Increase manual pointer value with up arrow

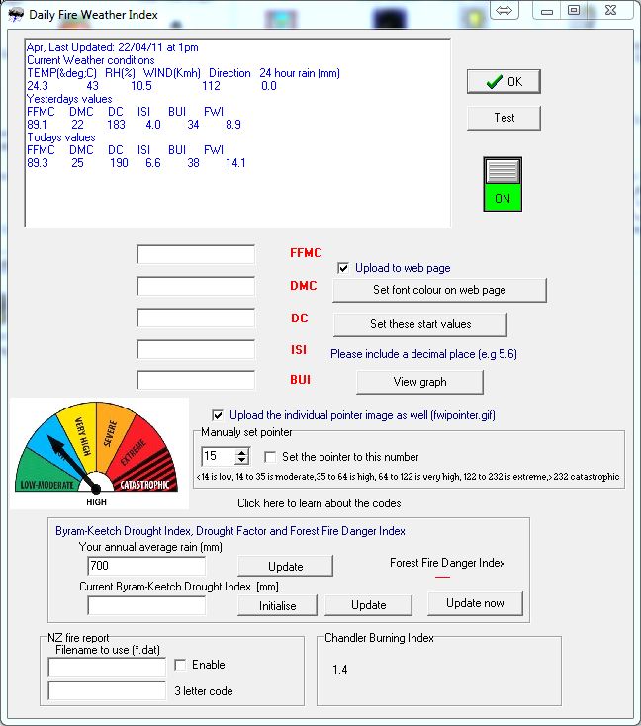241,452
